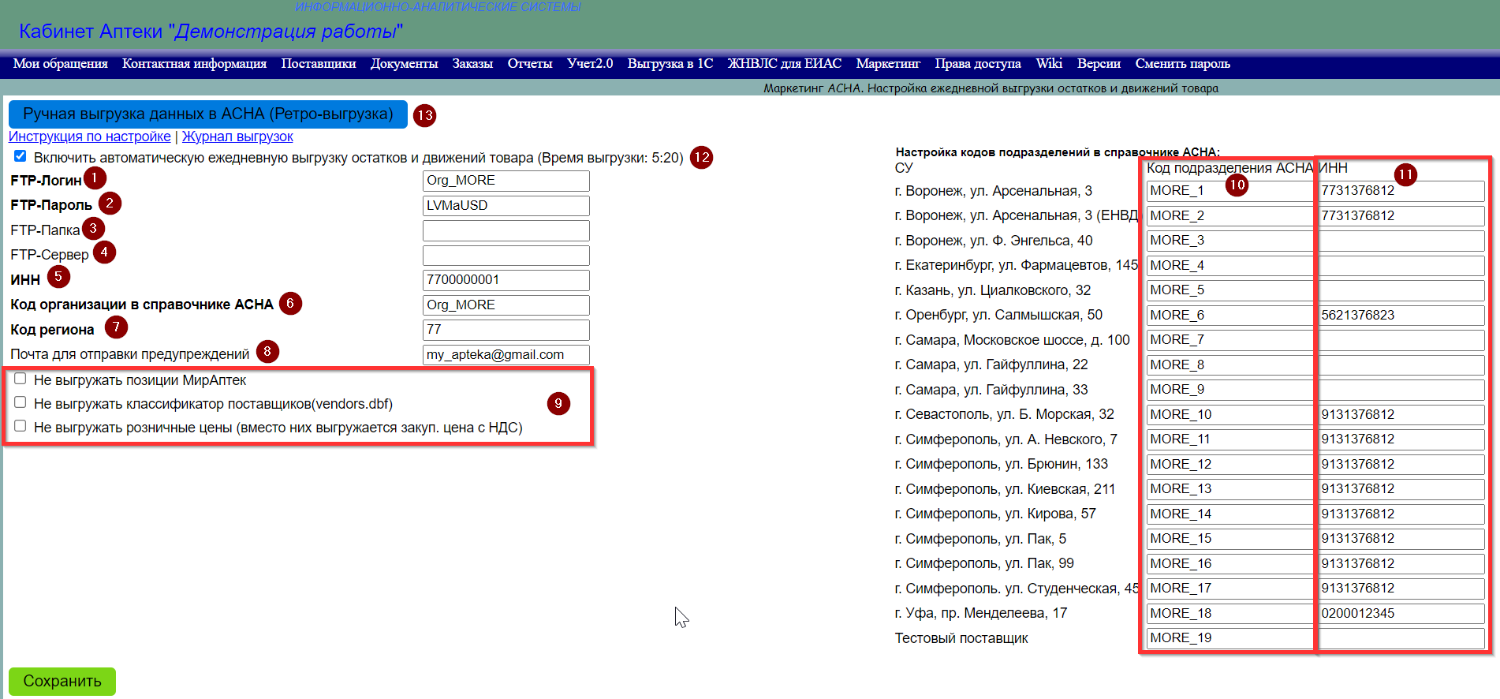1500x699 pixels.
Task: Click red marker 11 in ИНН column
Action: tap(1405, 174)
